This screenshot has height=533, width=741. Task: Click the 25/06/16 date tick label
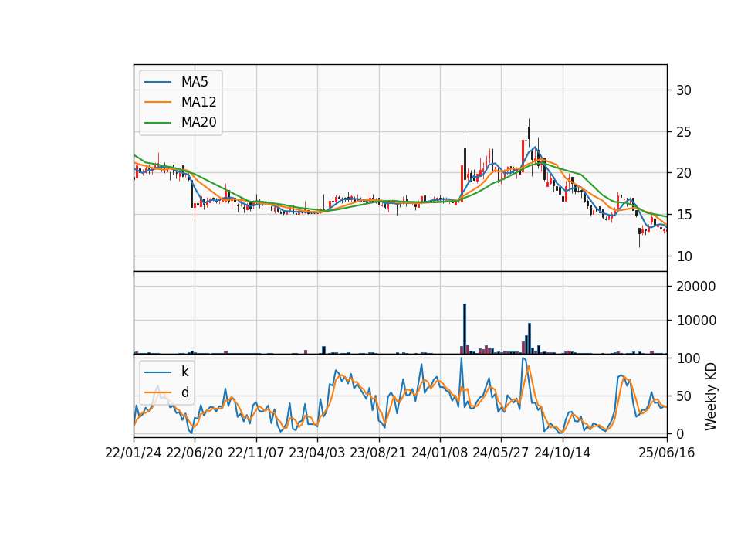[x=666, y=453]
